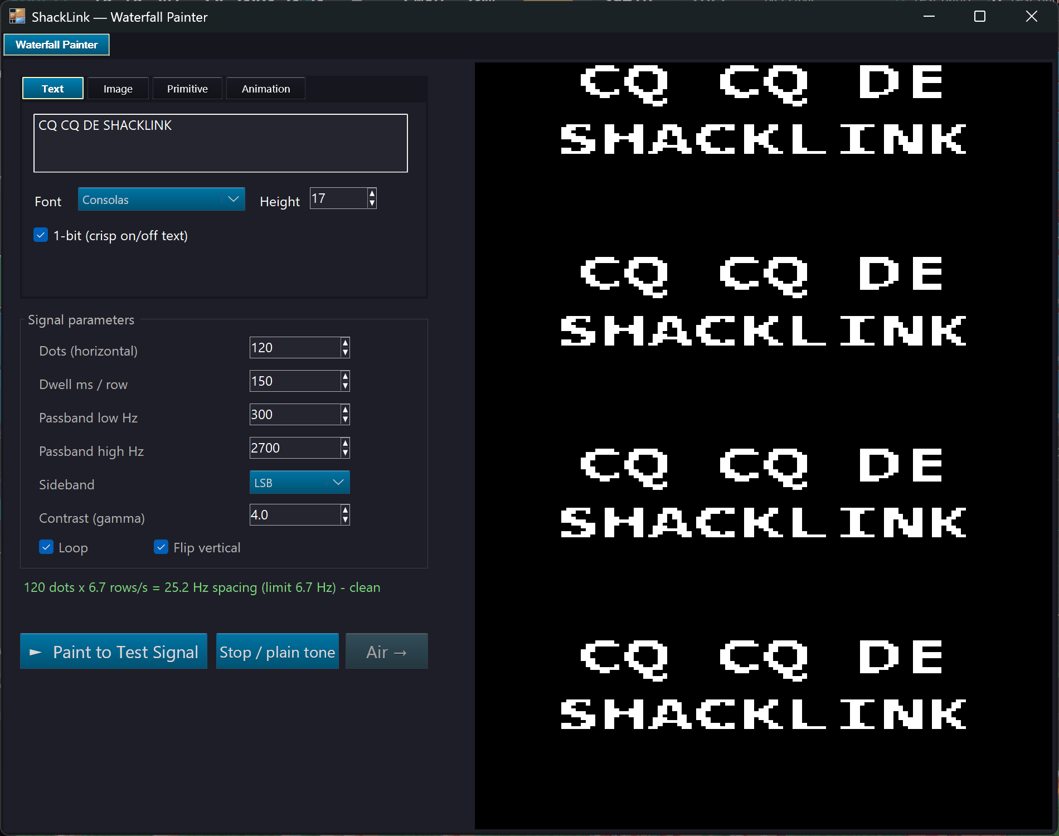Expand the Sideband LSB dropdown
The width and height of the screenshot is (1059, 836).
[x=300, y=483]
